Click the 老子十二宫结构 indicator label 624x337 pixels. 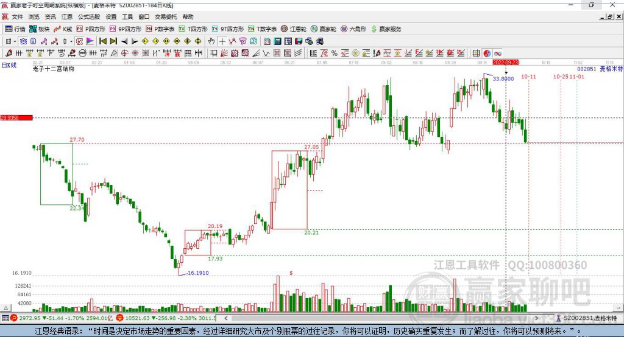pyautogui.click(x=54, y=69)
